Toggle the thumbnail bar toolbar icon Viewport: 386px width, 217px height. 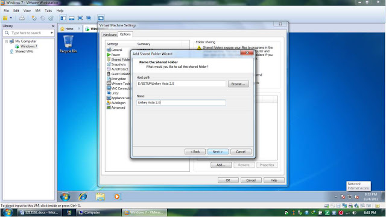[x=72, y=18]
